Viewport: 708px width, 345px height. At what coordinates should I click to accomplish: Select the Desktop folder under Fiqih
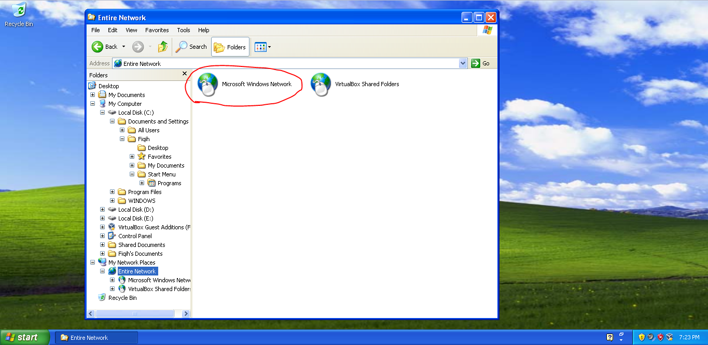point(158,148)
